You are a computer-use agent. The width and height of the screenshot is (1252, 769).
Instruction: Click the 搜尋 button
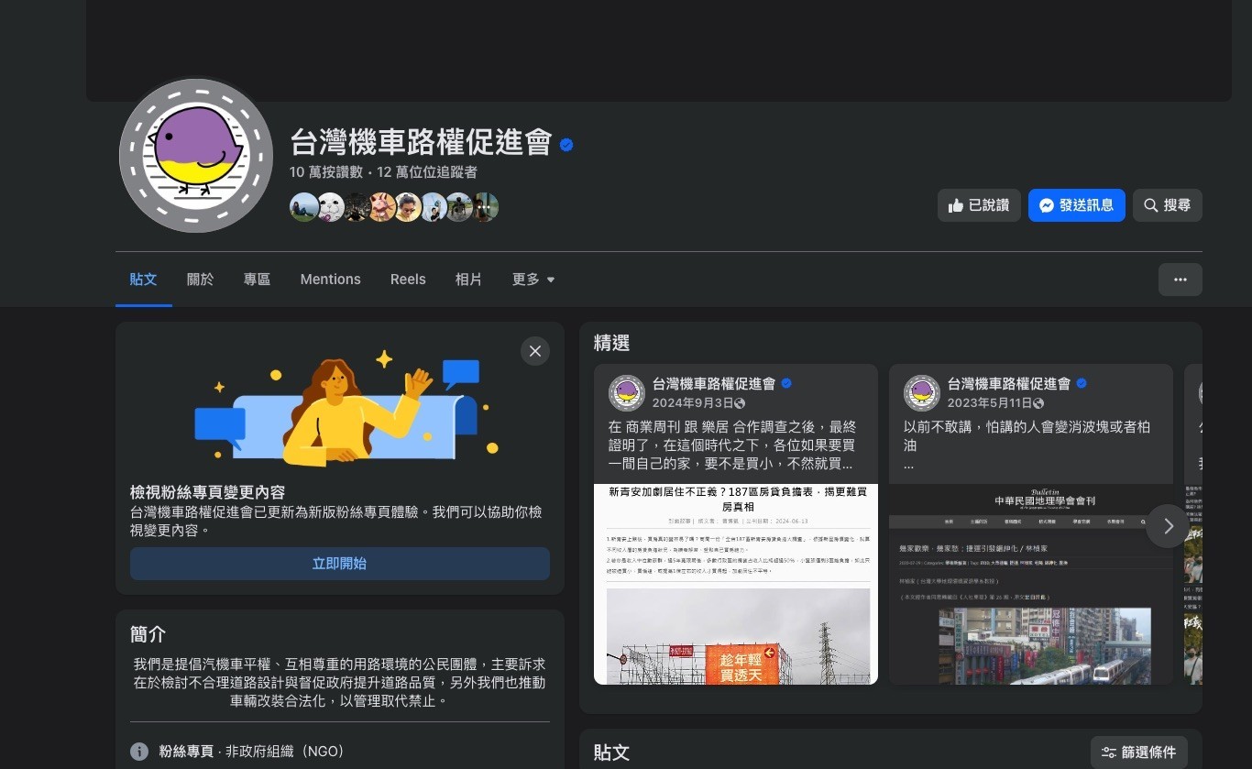(1168, 205)
